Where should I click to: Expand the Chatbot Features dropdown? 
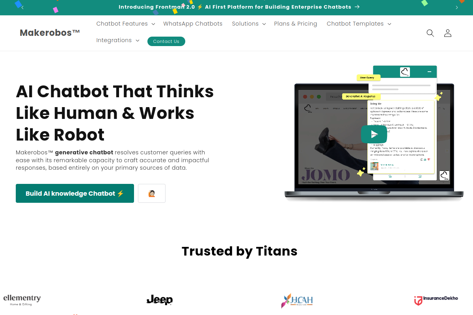pos(126,24)
